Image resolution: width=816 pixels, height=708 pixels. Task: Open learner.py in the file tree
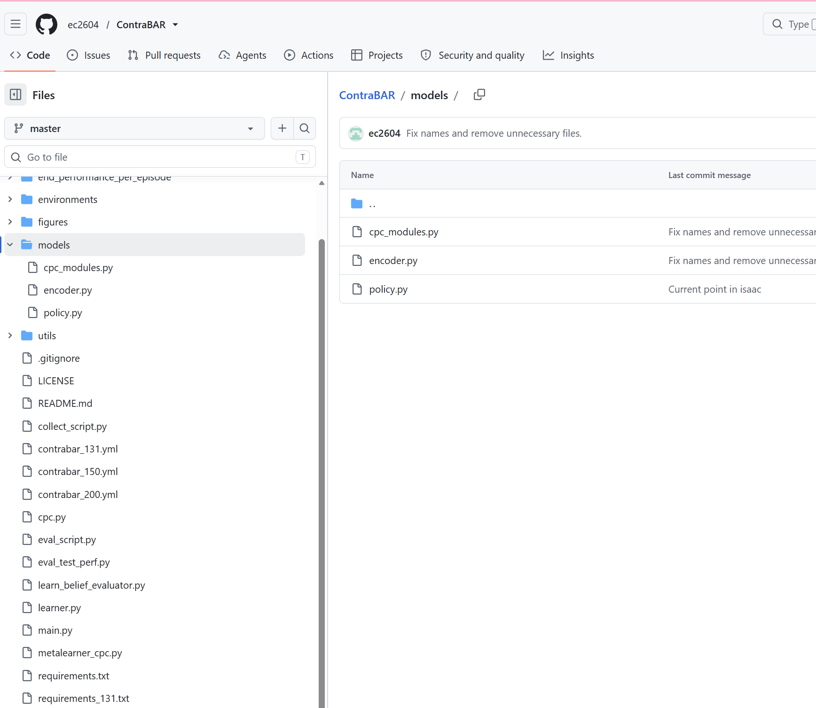tap(59, 607)
